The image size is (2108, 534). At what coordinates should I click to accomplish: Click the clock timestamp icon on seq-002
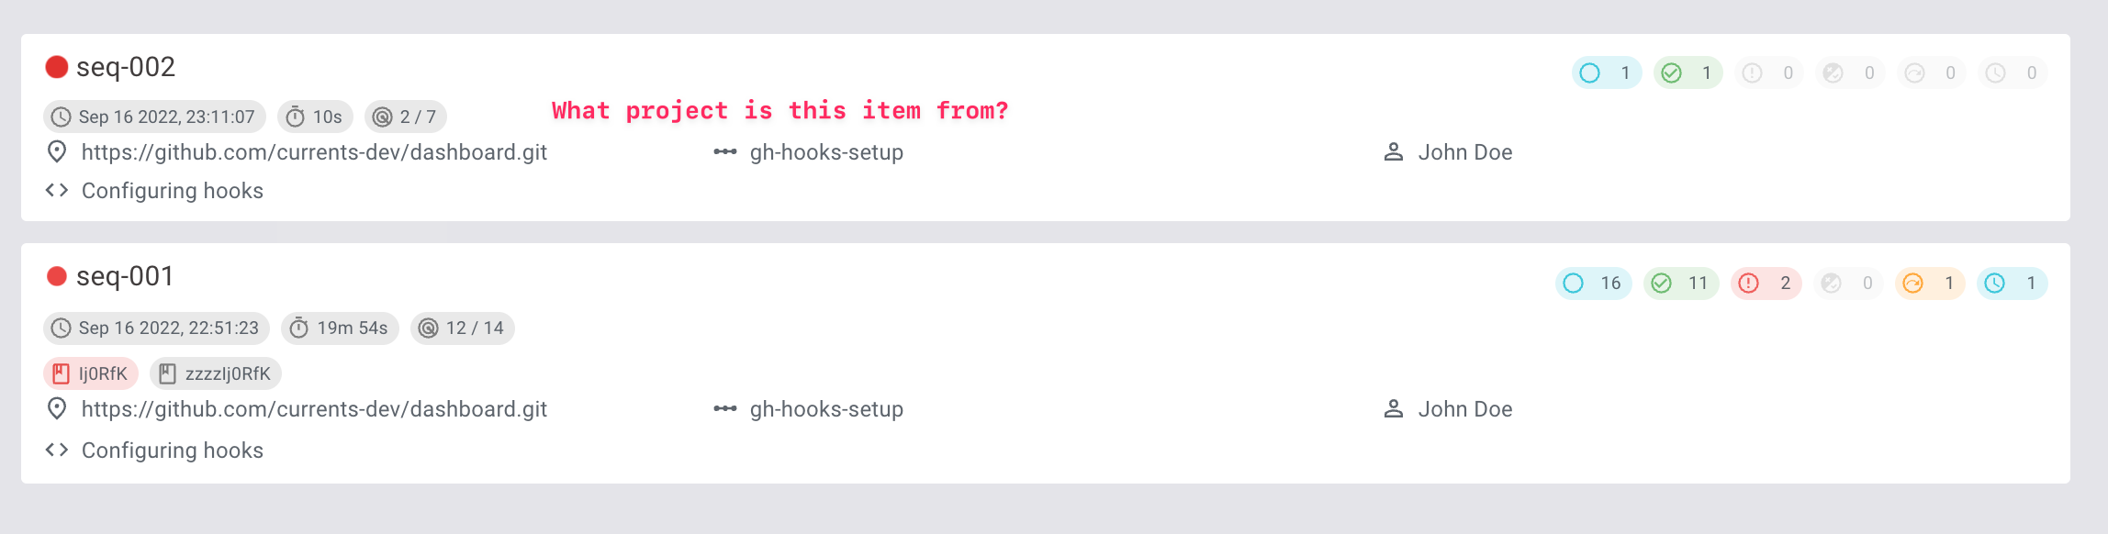(x=61, y=116)
